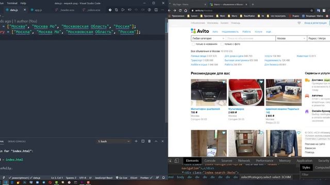The width and height of the screenshot is (330, 185).
Task: Split the terminal panel
Action: point(143,141)
